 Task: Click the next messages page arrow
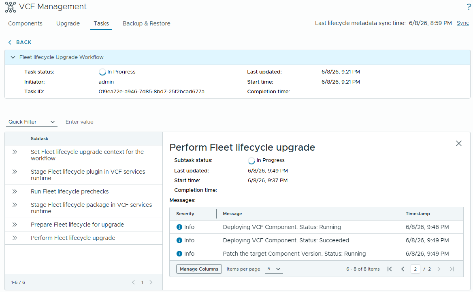click(x=439, y=269)
